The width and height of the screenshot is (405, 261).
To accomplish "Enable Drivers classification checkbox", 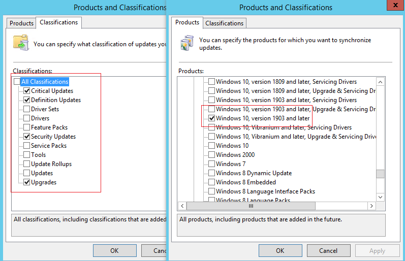I will [x=26, y=118].
